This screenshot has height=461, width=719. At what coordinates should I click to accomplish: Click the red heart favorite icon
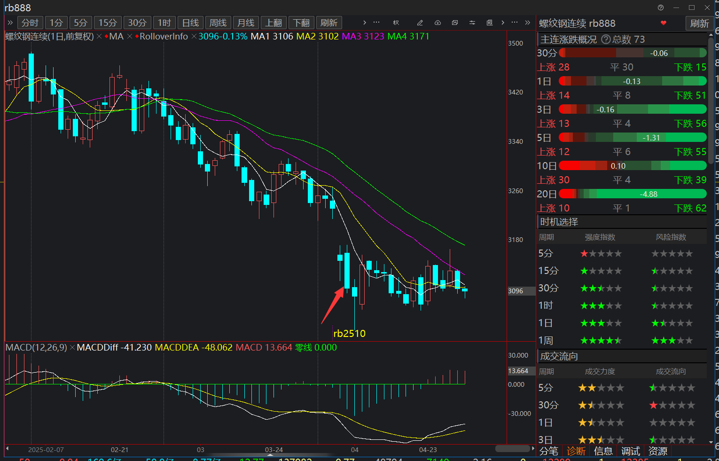coord(664,23)
